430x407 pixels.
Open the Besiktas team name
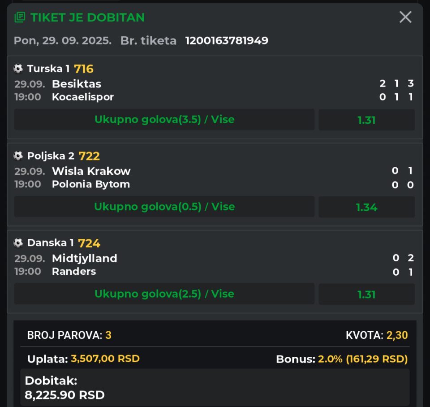77,84
